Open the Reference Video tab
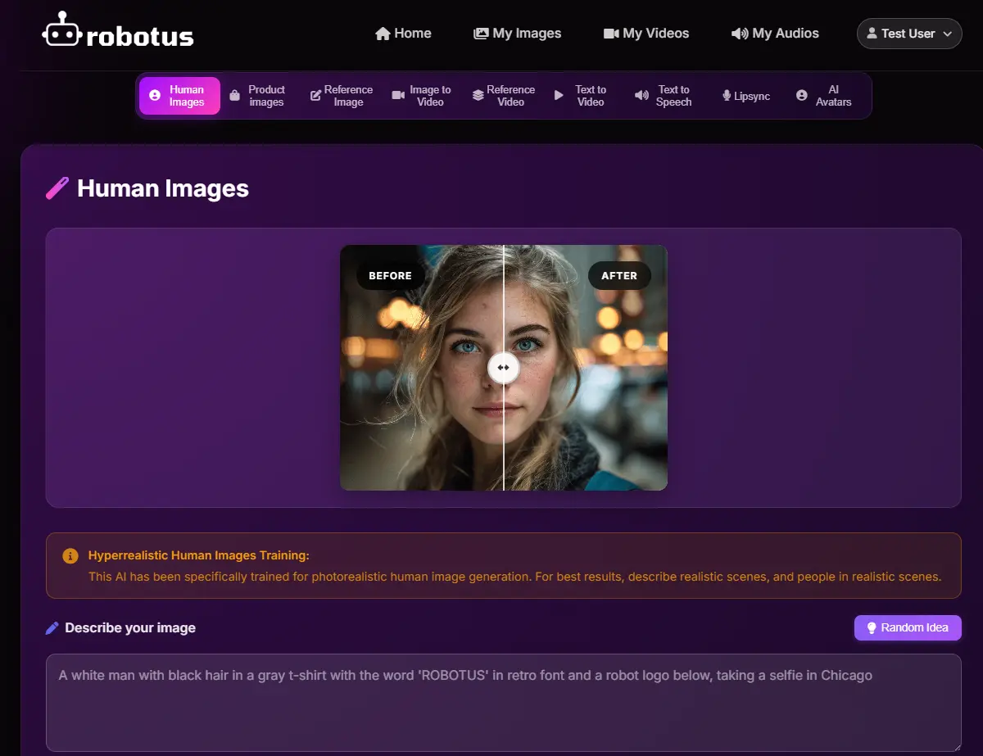This screenshot has height=756, width=983. 503,96
